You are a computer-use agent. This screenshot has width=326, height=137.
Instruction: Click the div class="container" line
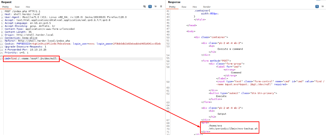point(211,37)
